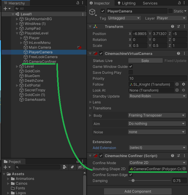Uncheck Confine Screen Edges
Screen dimensions: 188x195
pos(131,175)
